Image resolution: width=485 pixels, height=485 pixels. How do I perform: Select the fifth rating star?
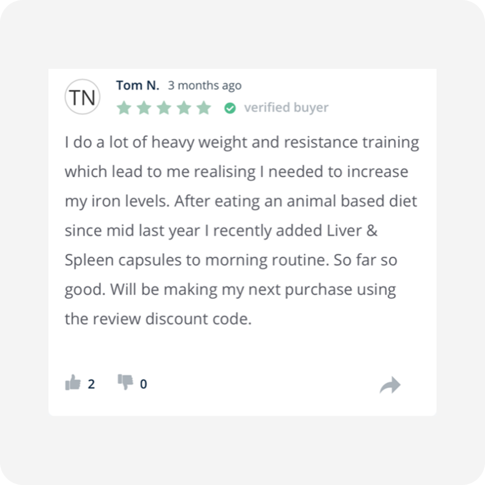coord(204,108)
